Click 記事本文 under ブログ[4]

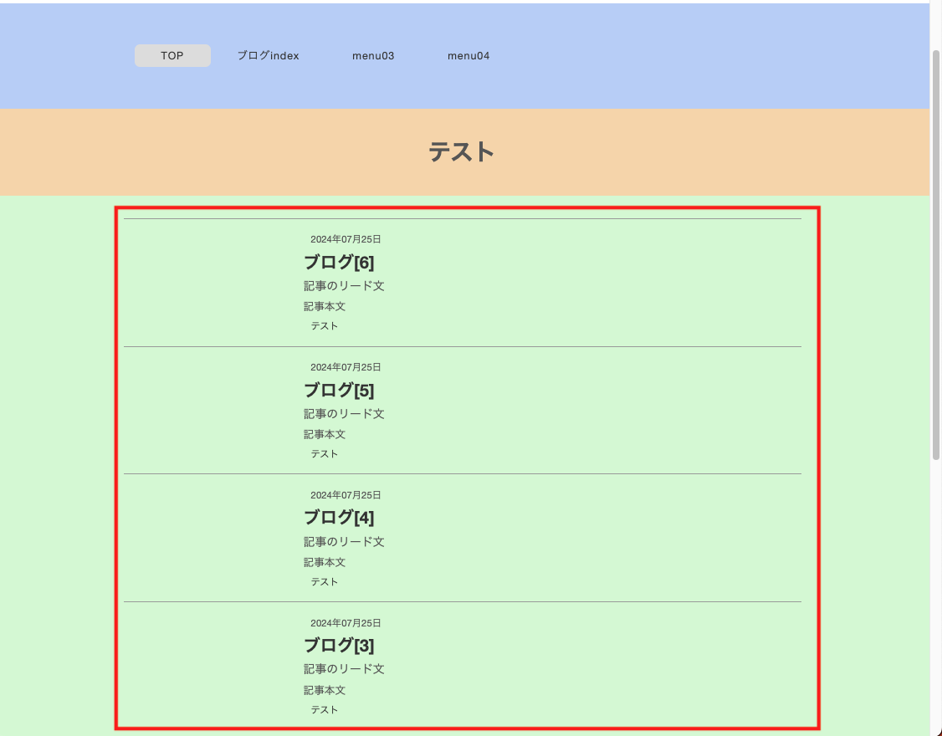coord(325,562)
